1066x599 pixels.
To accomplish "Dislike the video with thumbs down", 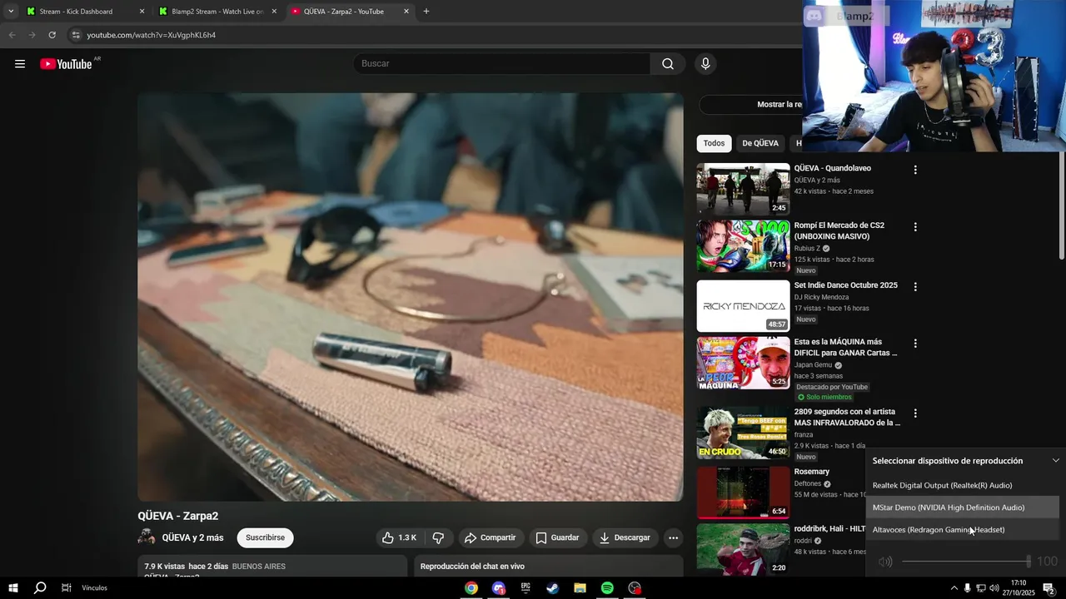I will pyautogui.click(x=438, y=537).
